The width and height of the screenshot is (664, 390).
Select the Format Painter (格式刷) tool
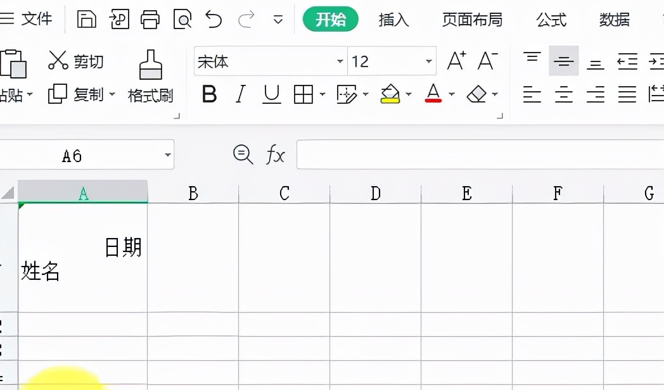click(151, 76)
